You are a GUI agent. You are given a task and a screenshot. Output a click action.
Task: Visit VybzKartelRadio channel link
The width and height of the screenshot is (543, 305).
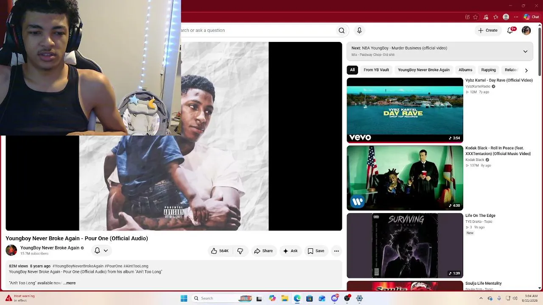coord(478,86)
